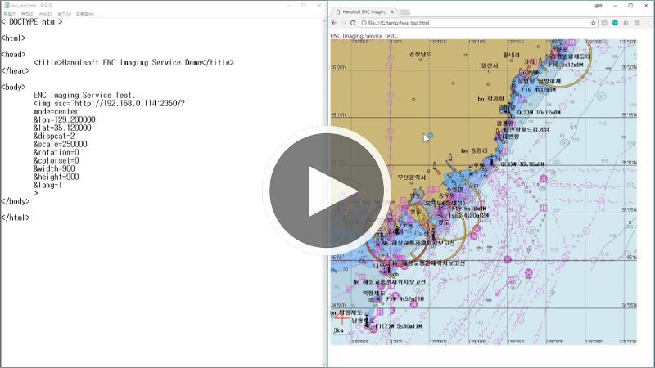Image resolution: width=655 pixels, height=368 pixels.
Task: Open the Chrome three-dot menu
Action: [647, 23]
